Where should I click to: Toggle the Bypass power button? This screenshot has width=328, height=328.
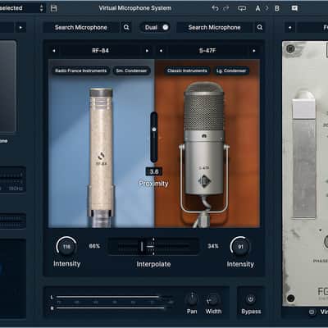click(251, 299)
